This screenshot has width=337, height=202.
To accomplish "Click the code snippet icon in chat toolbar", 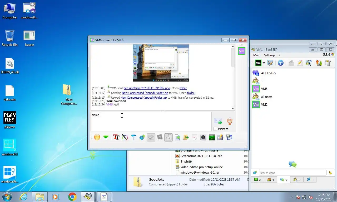I will pos(195,137).
